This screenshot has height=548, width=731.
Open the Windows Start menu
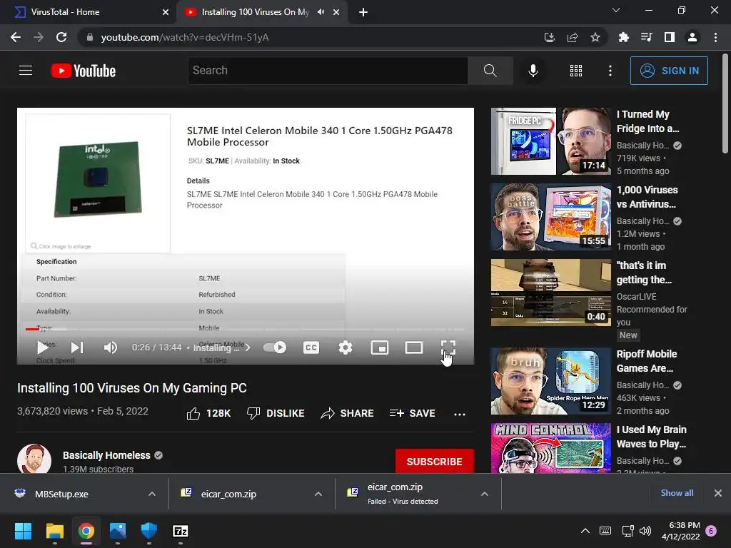tap(23, 531)
